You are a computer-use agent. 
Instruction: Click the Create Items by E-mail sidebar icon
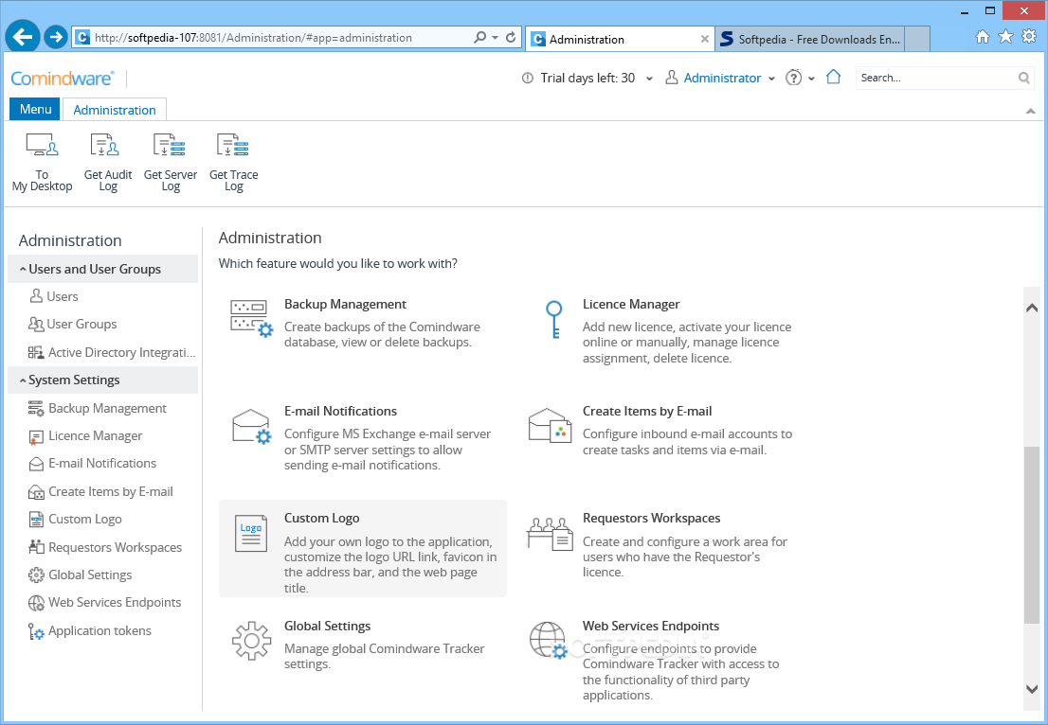36,492
